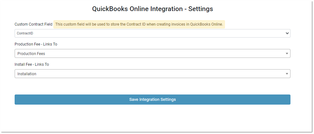The width and height of the screenshot is (314, 134).
Task: Click the Install Fee - Links To label
Action: (31, 64)
